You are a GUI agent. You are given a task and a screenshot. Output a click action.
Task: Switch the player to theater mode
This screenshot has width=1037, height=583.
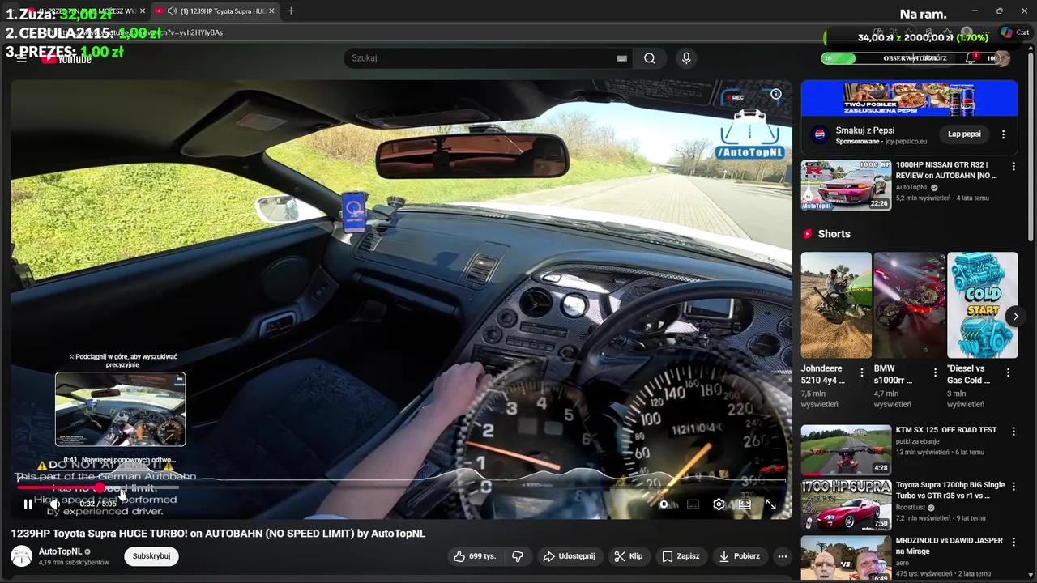pos(745,504)
